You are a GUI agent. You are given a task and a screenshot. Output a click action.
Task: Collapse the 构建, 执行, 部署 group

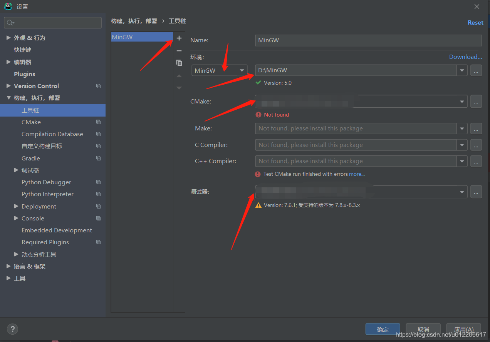click(x=8, y=98)
